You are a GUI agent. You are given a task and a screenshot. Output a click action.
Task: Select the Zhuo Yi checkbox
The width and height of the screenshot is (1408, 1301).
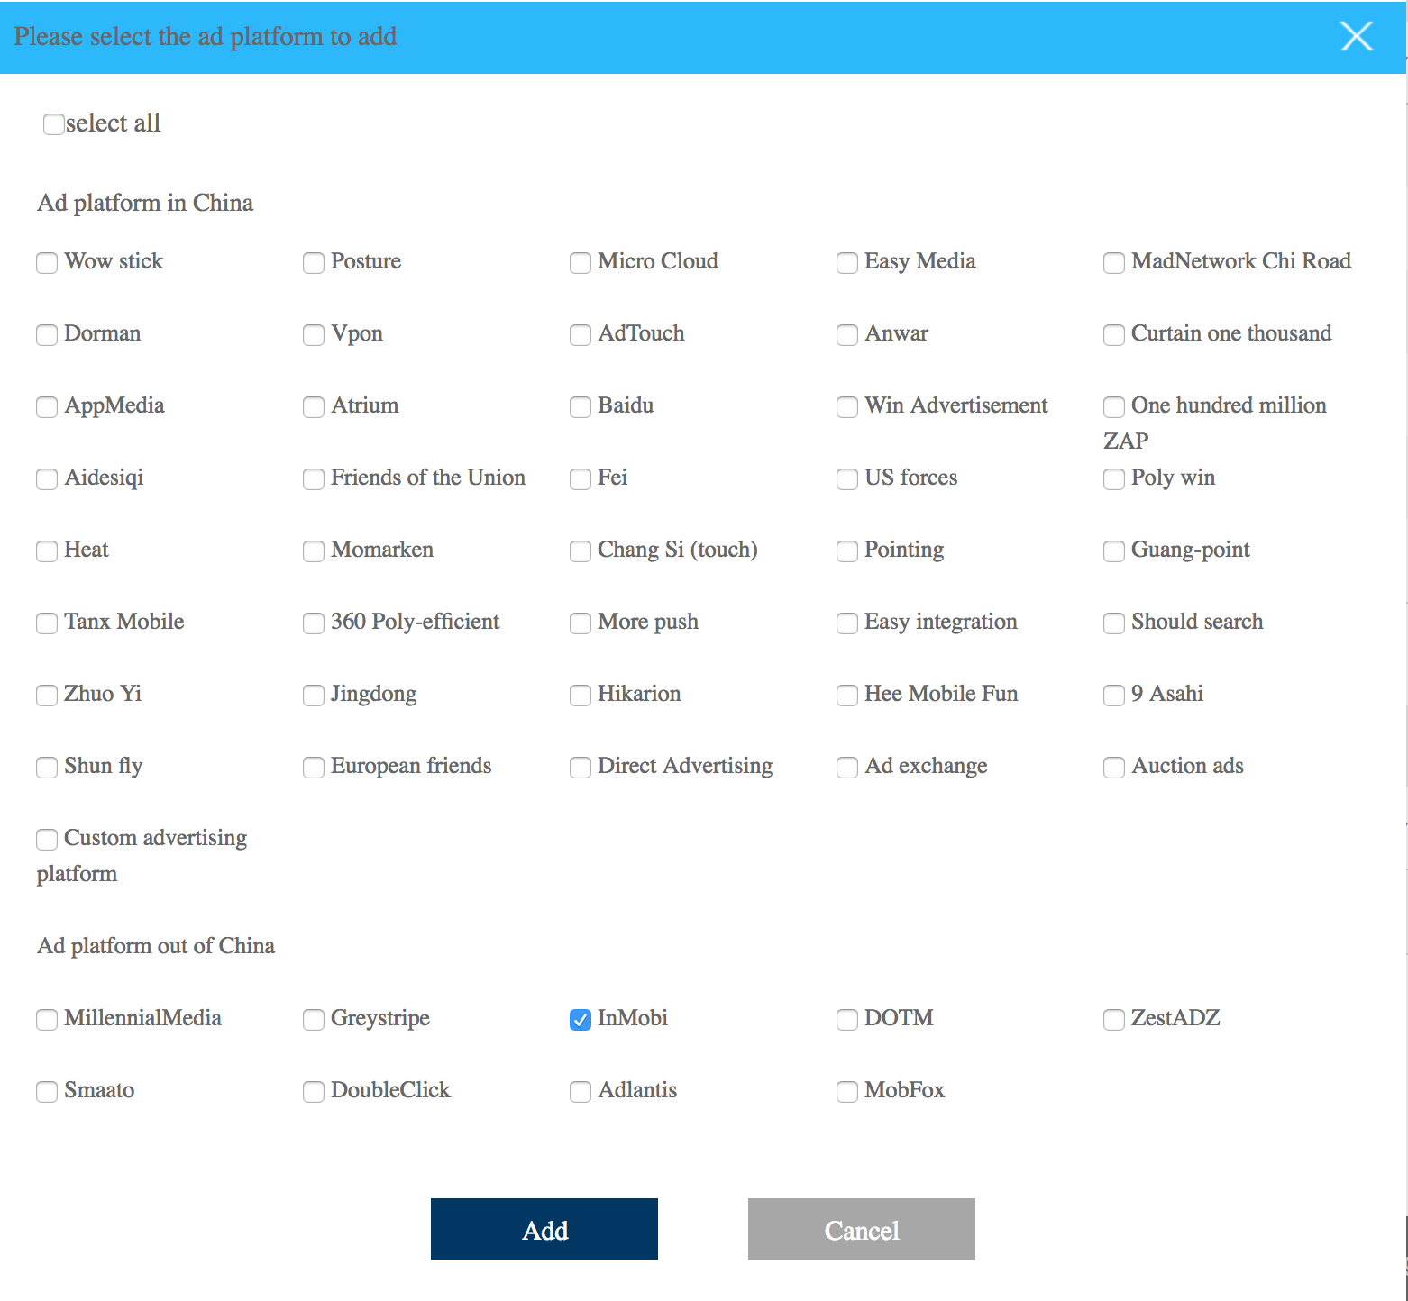pyautogui.click(x=47, y=696)
